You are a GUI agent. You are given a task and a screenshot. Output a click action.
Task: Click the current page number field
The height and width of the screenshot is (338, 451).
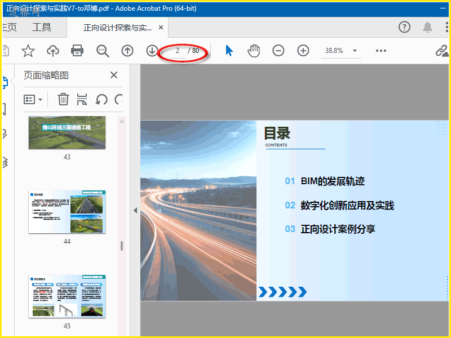tap(178, 51)
